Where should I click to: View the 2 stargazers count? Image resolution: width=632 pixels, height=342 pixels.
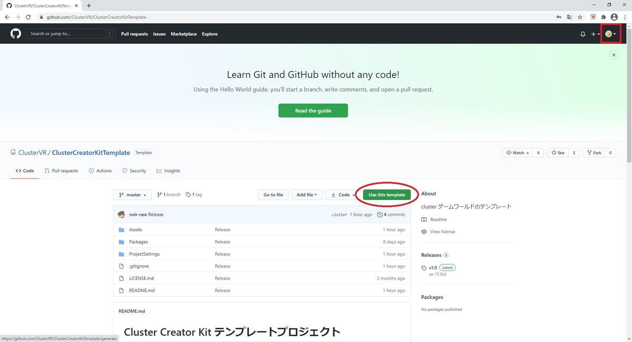[x=574, y=153]
